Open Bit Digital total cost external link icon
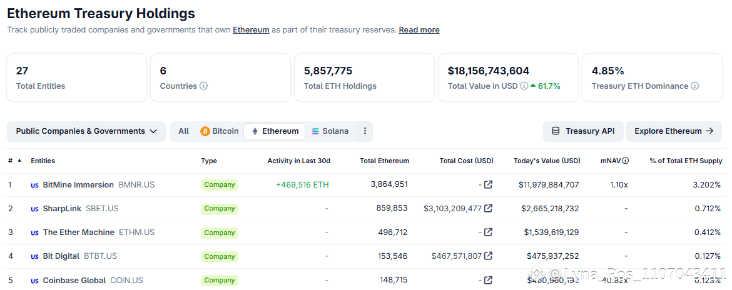Screen dimensions: 732x290 tap(488, 256)
